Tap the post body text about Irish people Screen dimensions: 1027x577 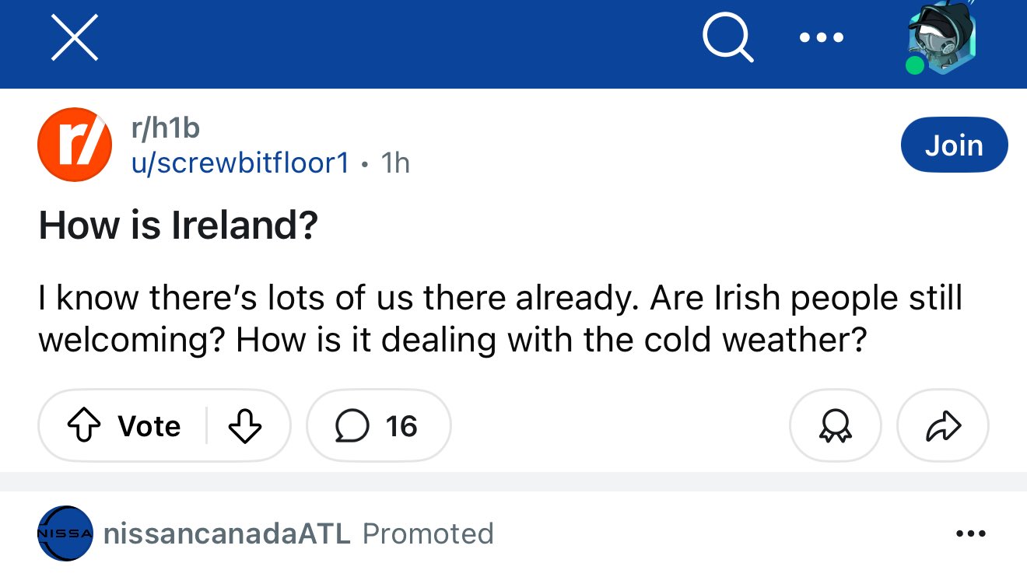click(500, 319)
